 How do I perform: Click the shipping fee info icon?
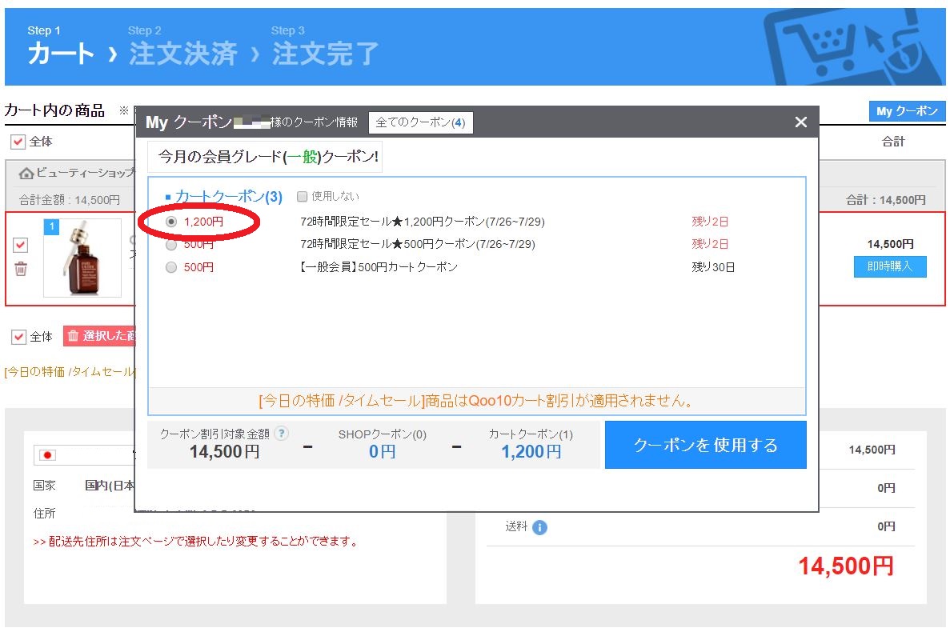(x=539, y=528)
